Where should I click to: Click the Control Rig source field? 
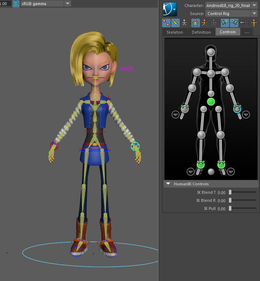coord(228,14)
